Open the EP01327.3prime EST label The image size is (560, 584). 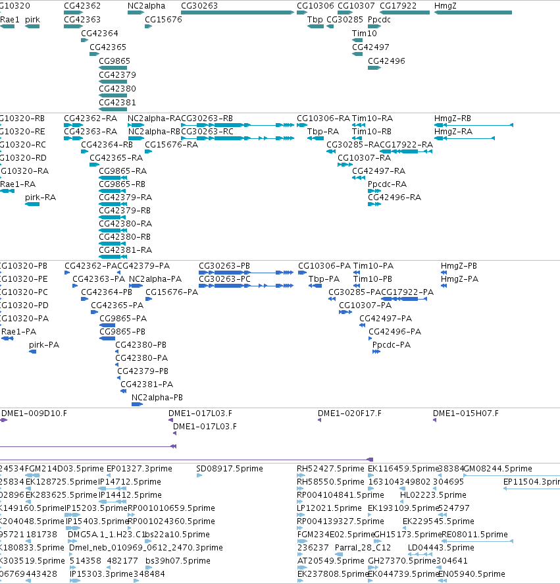click(140, 469)
